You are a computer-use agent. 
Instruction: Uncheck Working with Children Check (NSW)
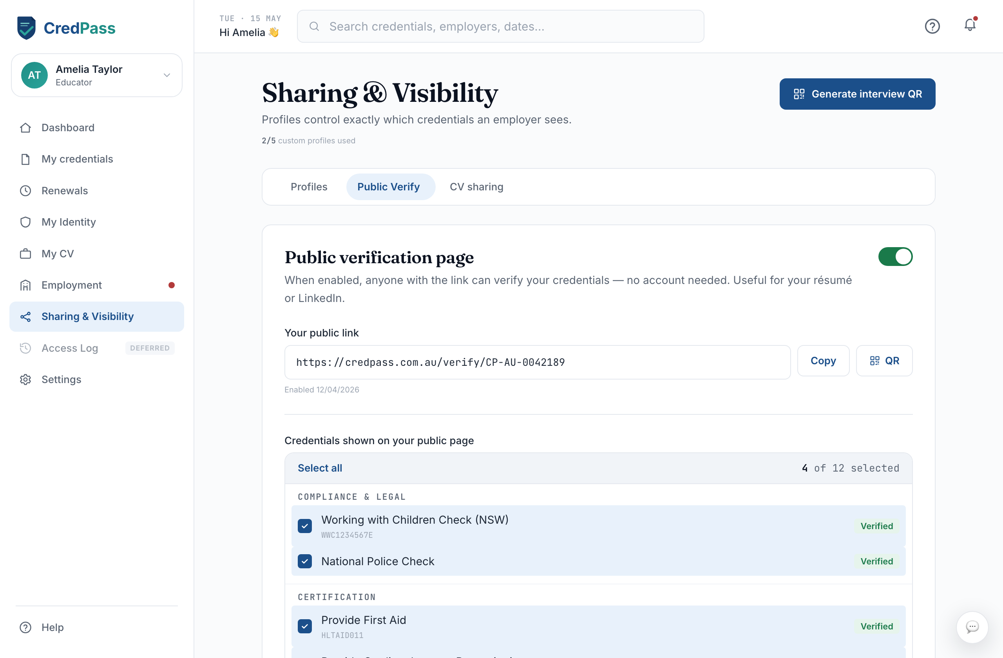(x=305, y=526)
